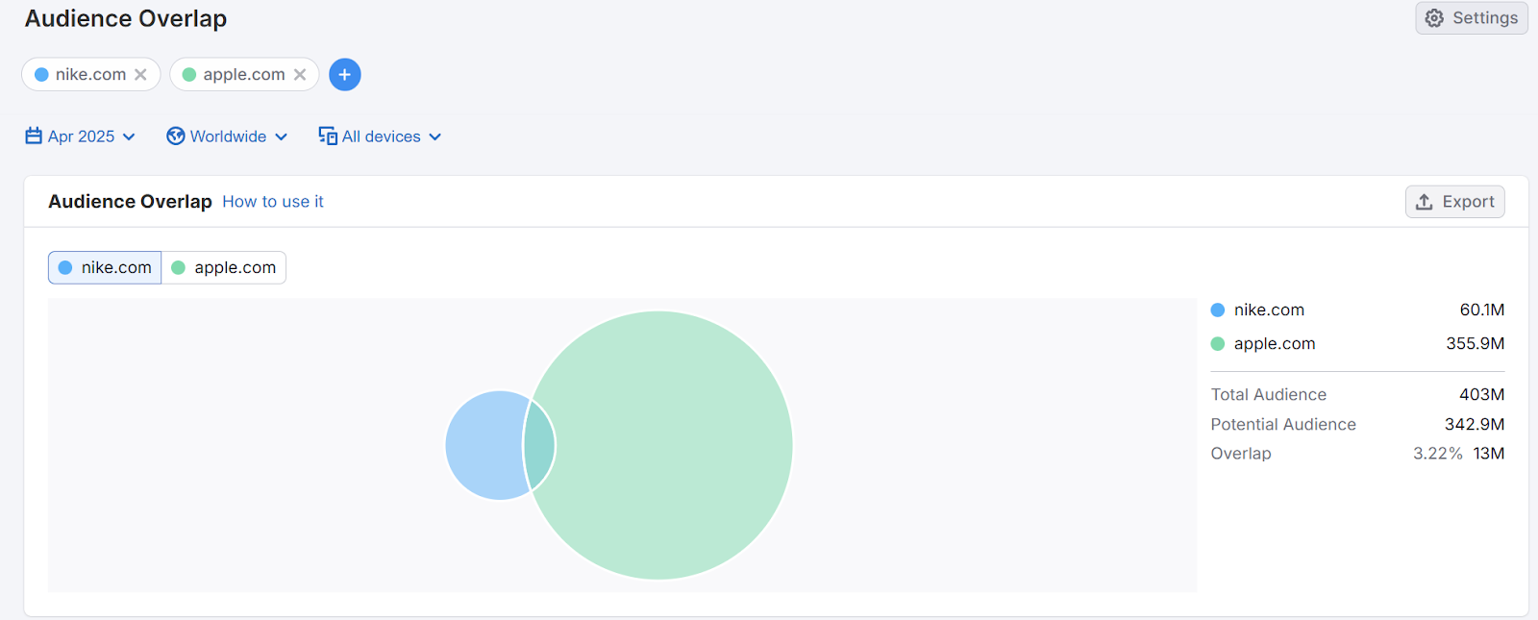Remove apple.com chip with X icon

coord(300,74)
